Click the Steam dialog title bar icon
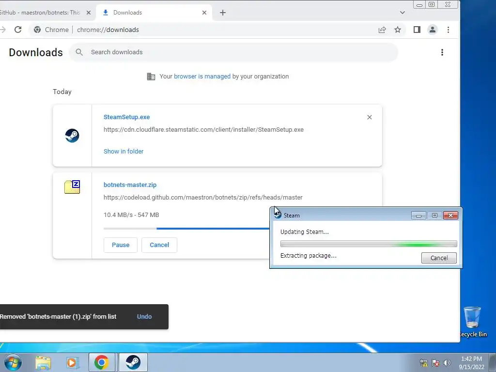The width and height of the screenshot is (496, 372). [x=278, y=215]
